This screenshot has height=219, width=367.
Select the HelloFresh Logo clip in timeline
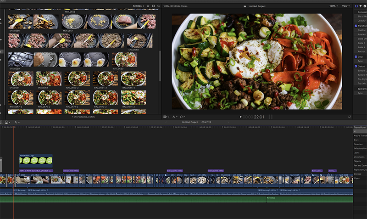36,161
